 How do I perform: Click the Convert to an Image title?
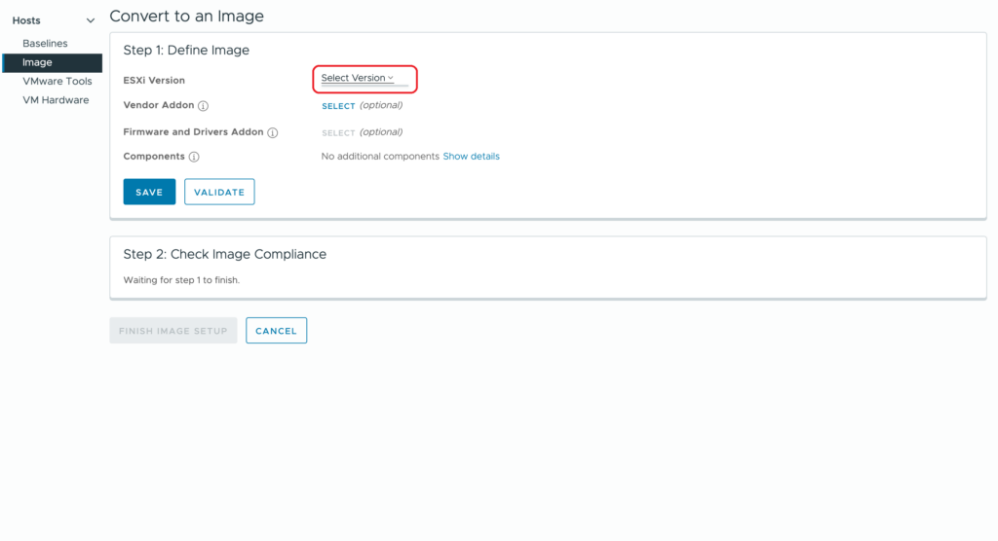pyautogui.click(x=186, y=16)
